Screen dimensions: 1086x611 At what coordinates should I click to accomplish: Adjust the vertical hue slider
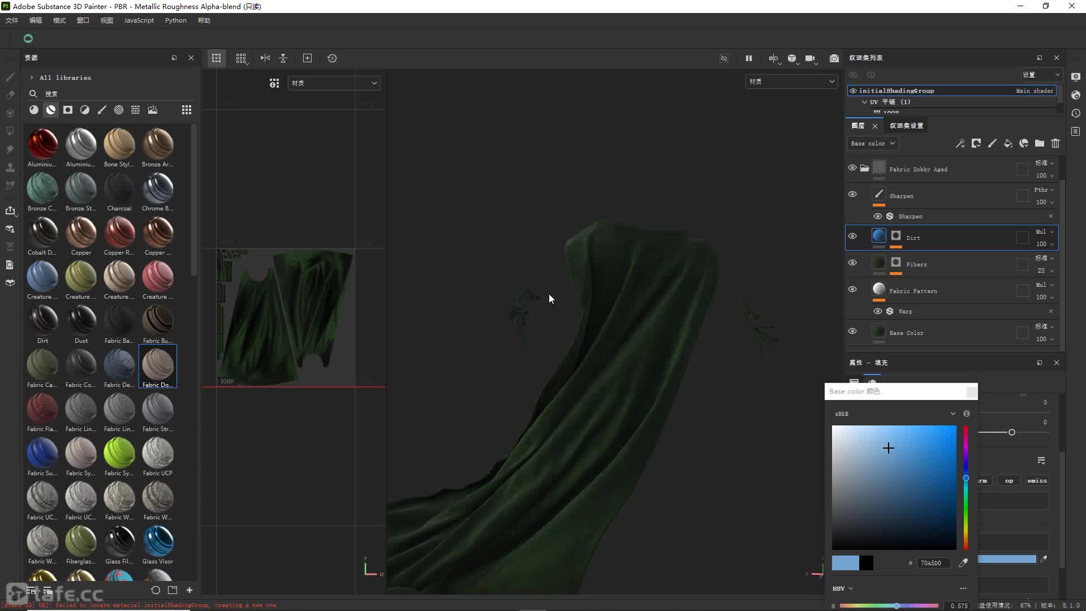point(966,488)
